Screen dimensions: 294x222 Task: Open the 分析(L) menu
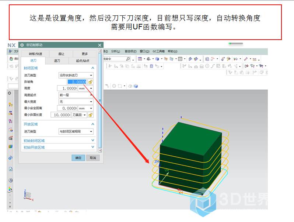coord(116,51)
